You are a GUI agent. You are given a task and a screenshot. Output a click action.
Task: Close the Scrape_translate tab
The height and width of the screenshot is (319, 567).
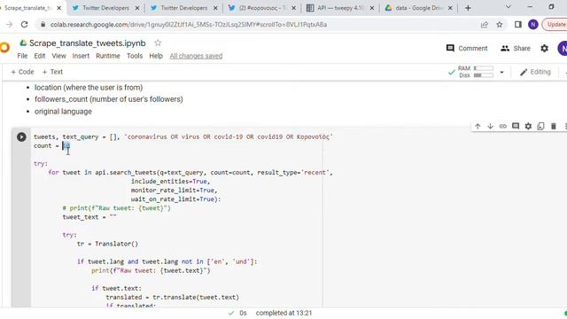point(59,8)
